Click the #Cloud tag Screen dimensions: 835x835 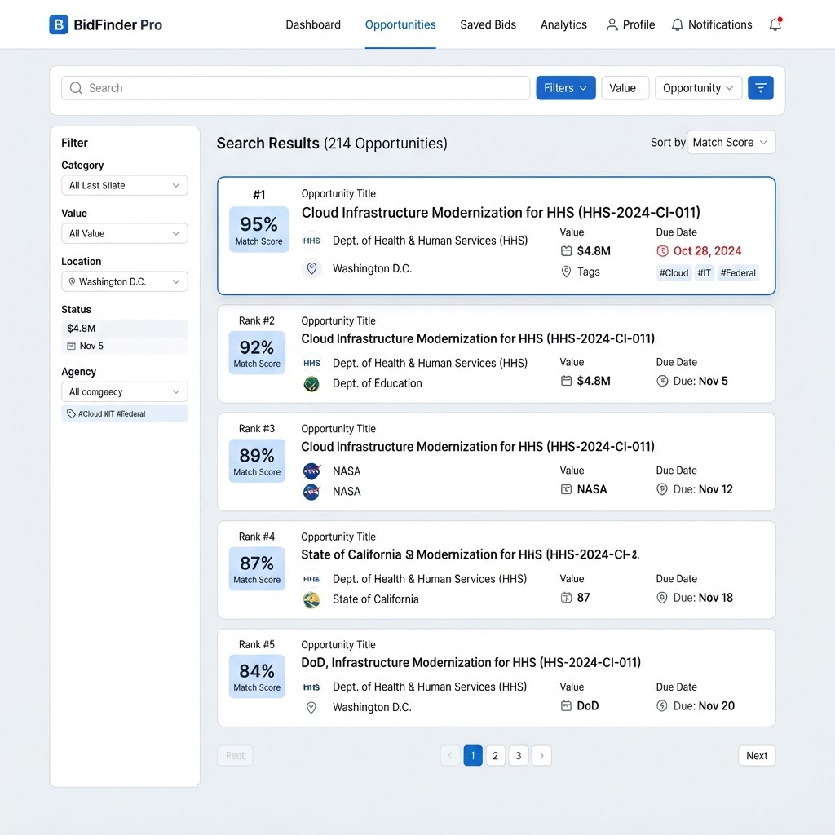(674, 272)
